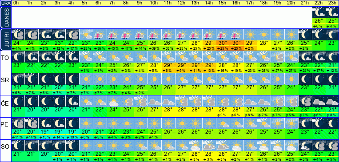Image resolution: width=339 pixels, height=162 pixels.
Task: Click the sunny icon at 17h JUTRI
Action: pos(251,35)
